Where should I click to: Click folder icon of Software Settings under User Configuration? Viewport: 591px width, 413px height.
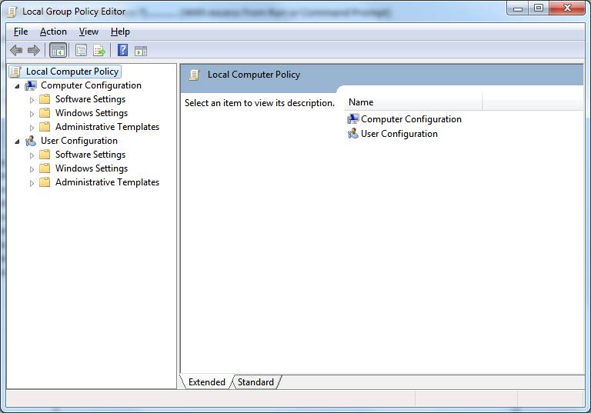point(45,155)
